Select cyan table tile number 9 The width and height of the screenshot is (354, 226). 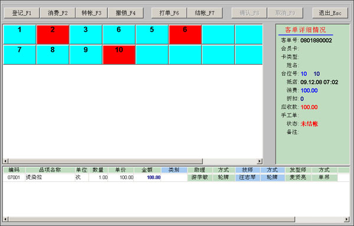tap(86, 55)
